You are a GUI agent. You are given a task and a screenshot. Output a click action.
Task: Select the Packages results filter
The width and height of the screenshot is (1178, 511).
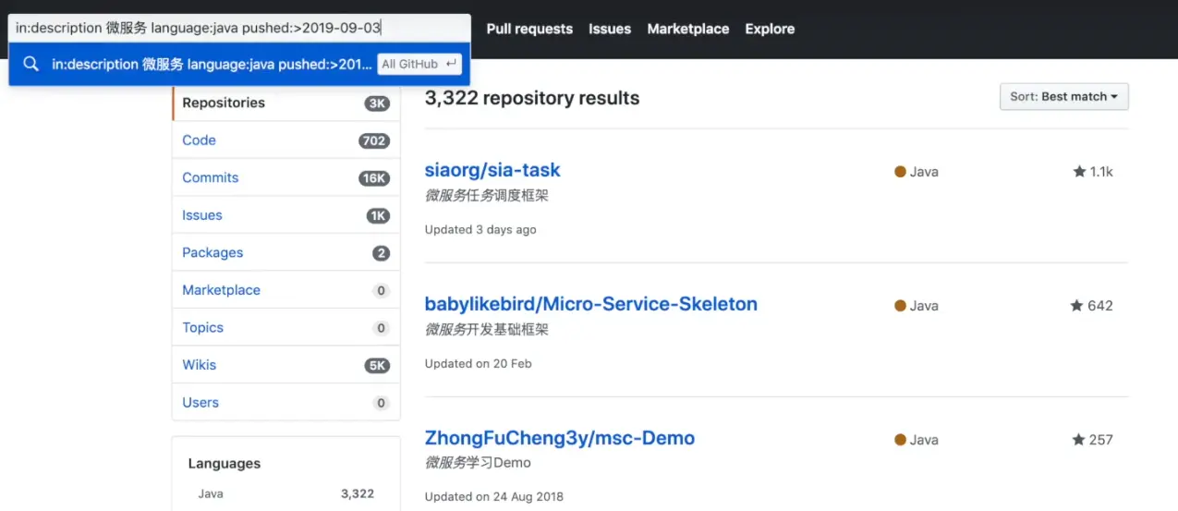(x=286, y=252)
